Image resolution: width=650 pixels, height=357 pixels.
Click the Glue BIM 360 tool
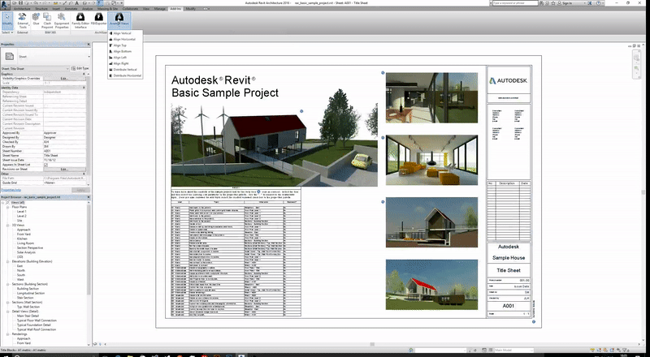(x=36, y=19)
